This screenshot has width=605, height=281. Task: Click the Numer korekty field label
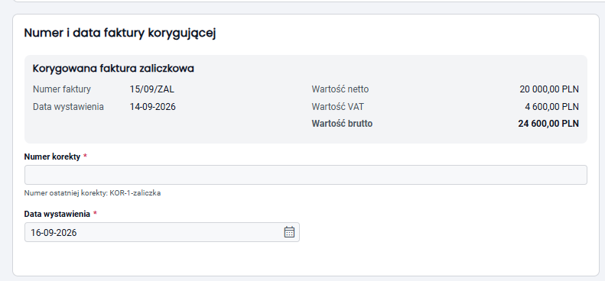(52, 157)
